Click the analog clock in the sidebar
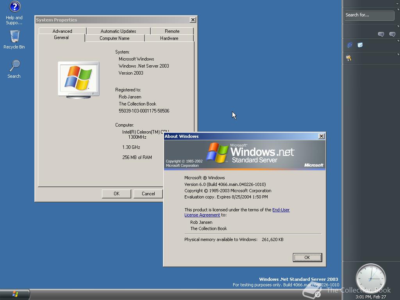This screenshot has width=400, height=300. [371, 279]
